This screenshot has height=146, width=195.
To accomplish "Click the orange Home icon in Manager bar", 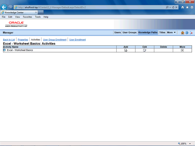I will pyautogui.click(x=183, y=33).
